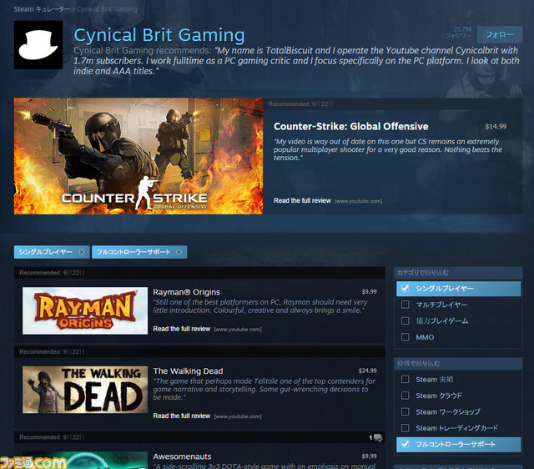Check the 協力プレイゲーム category checkbox
The image size is (534, 469).
coord(405,320)
